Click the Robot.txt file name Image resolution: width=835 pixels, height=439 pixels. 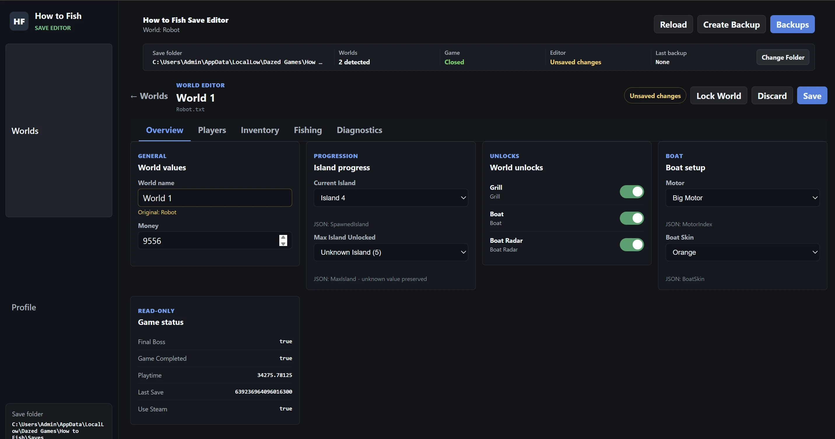point(190,109)
